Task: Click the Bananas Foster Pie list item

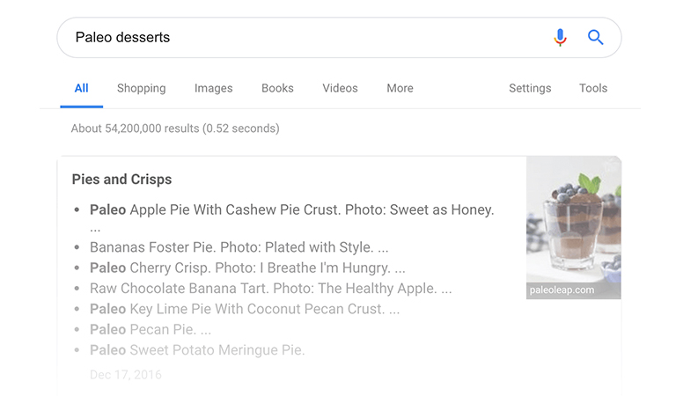Action: [x=239, y=247]
